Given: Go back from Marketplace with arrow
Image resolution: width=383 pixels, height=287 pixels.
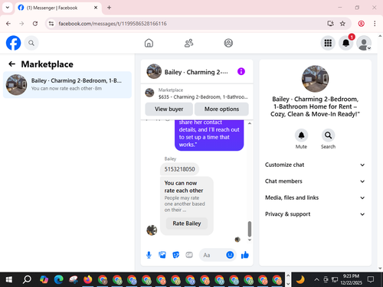Looking at the screenshot, I should pos(12,64).
